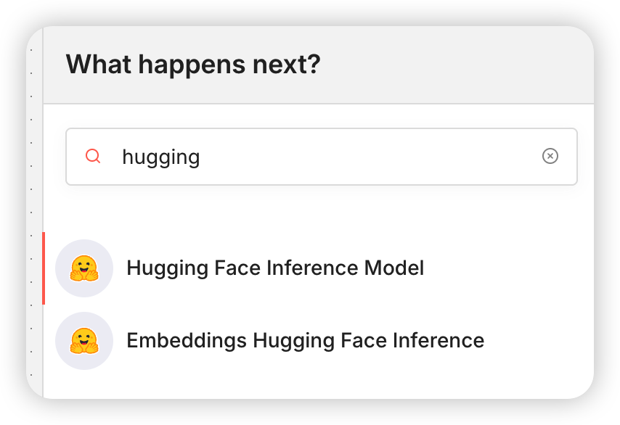Click the "Embeddings Hugging Face Inference" label text
This screenshot has width=620, height=425.
pyautogui.click(x=305, y=341)
